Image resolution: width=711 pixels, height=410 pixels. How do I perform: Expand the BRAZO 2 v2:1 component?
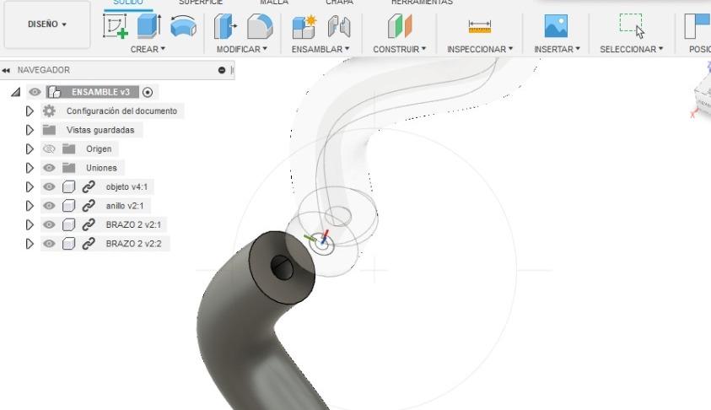(x=30, y=225)
